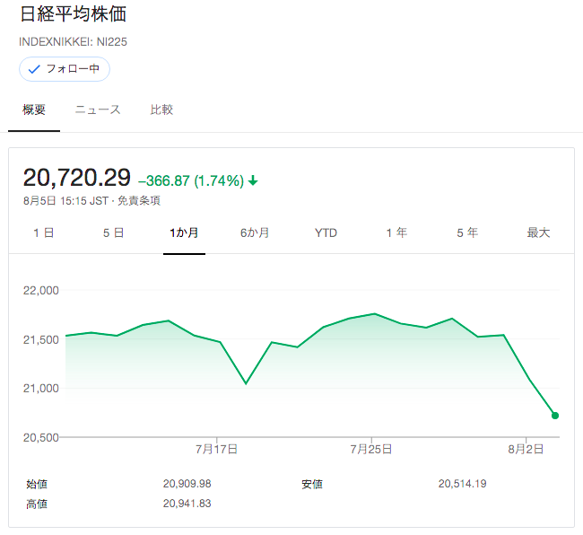The height and width of the screenshot is (535, 583).
Task: Select the 1 日 chart range
Action: pos(44,232)
